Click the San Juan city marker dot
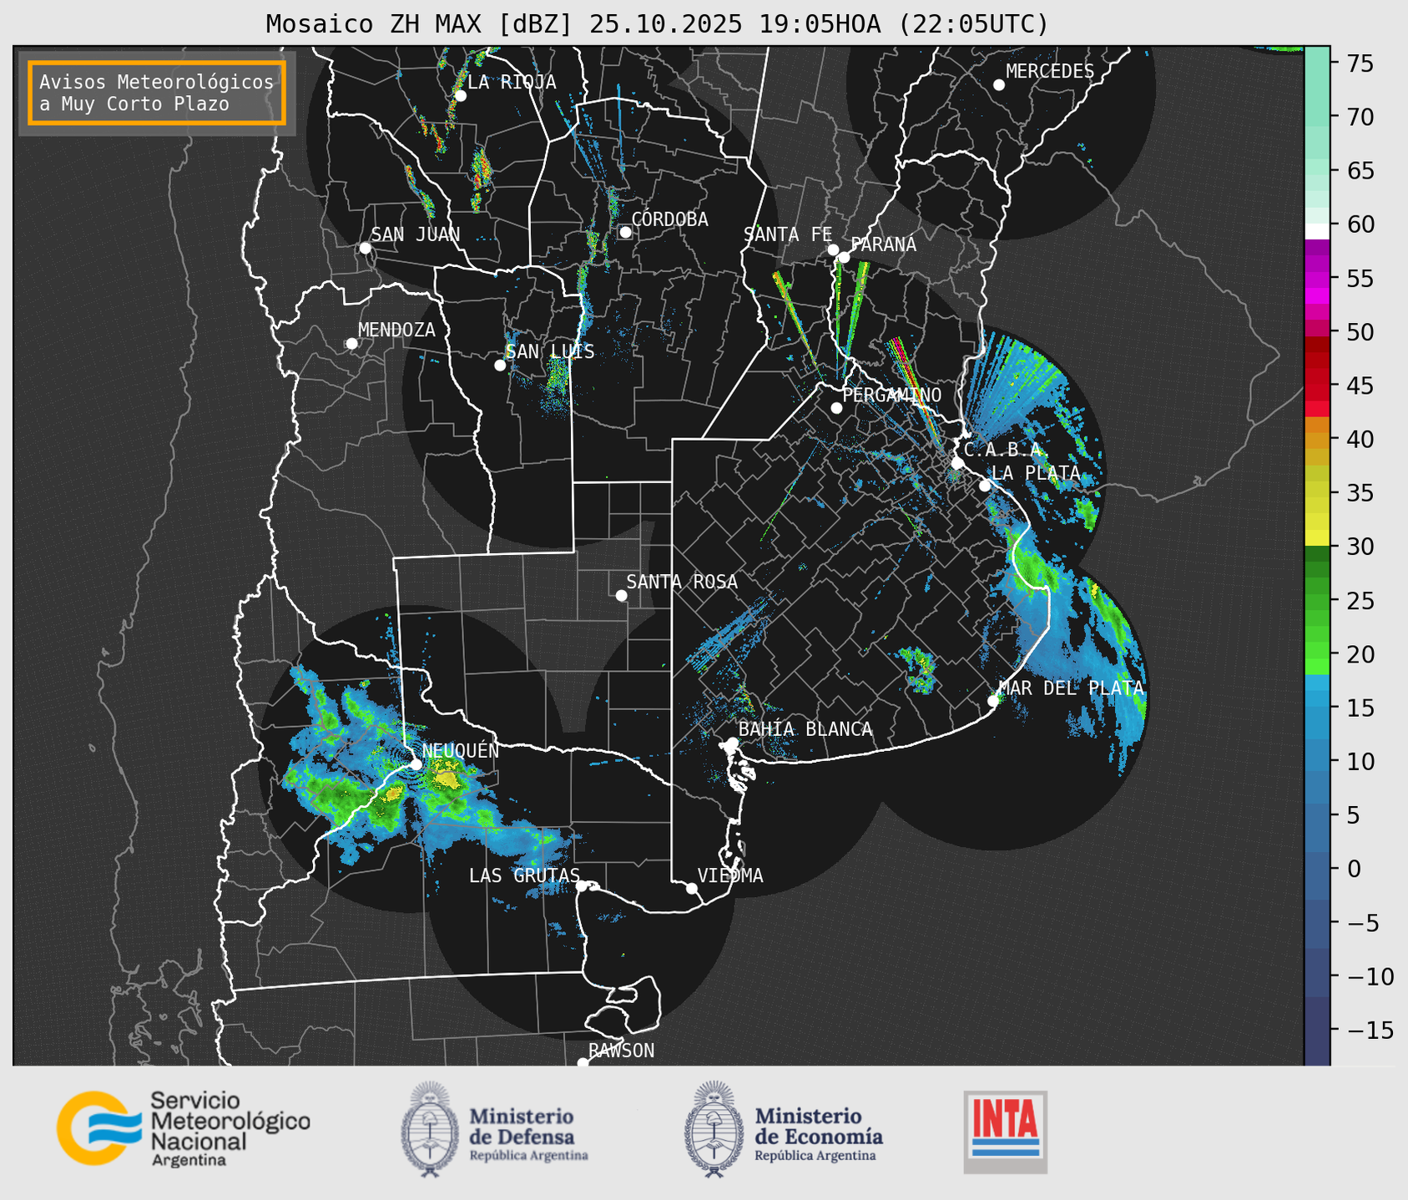The width and height of the screenshot is (1408, 1200). pos(365,248)
